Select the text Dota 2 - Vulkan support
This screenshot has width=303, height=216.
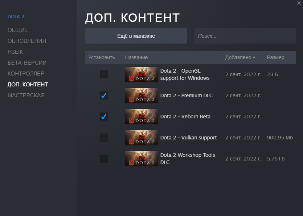(188, 138)
